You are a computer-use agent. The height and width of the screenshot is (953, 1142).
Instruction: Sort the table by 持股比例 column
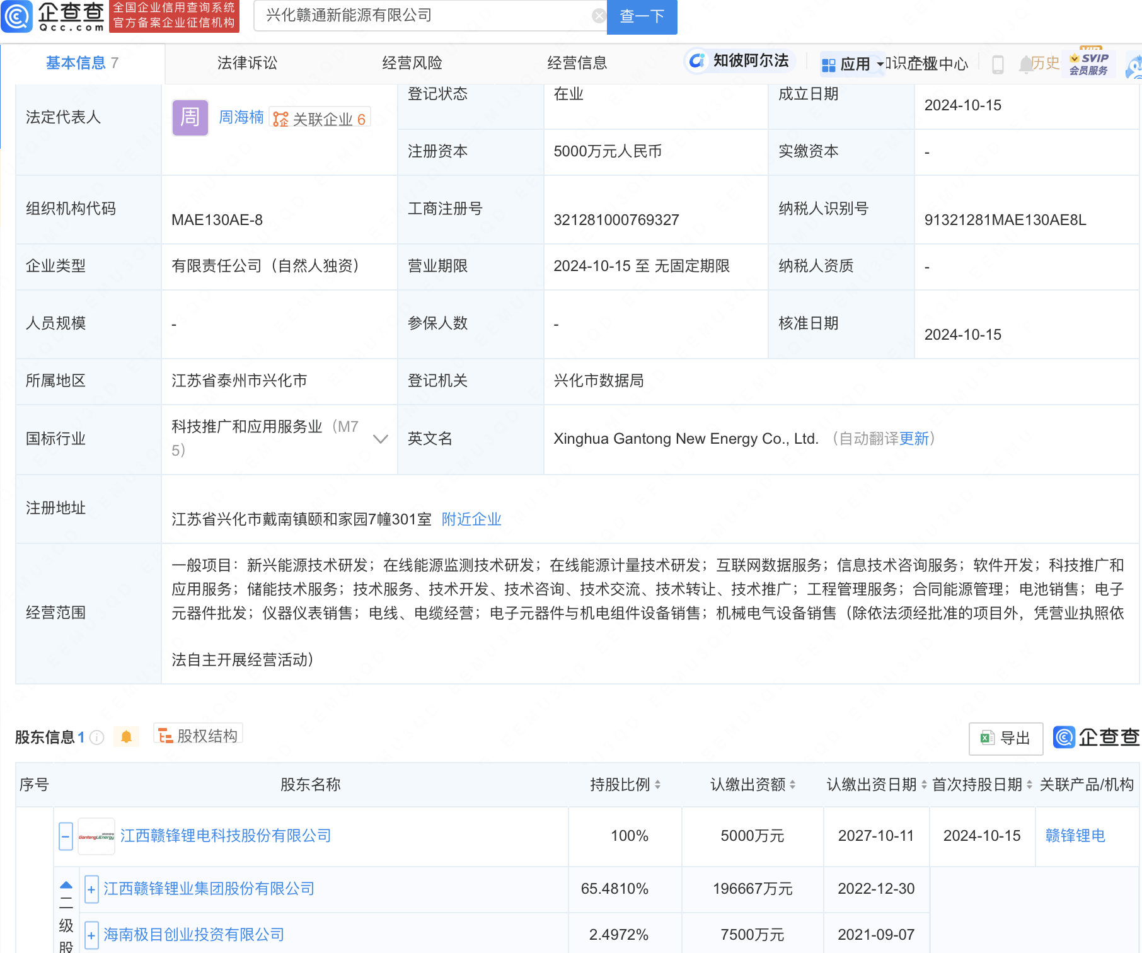657,785
